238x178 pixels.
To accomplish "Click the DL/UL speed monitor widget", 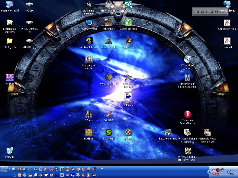I will point(210,11).
